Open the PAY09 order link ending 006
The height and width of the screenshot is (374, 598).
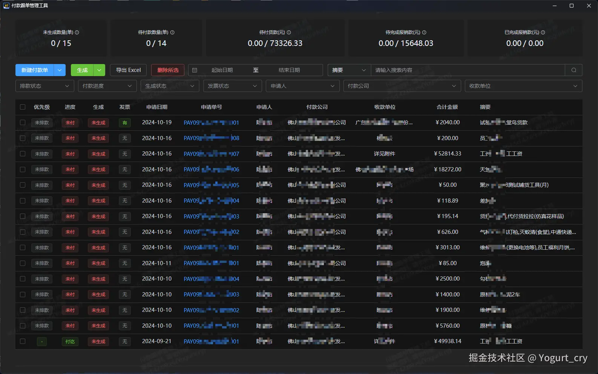pos(212,169)
